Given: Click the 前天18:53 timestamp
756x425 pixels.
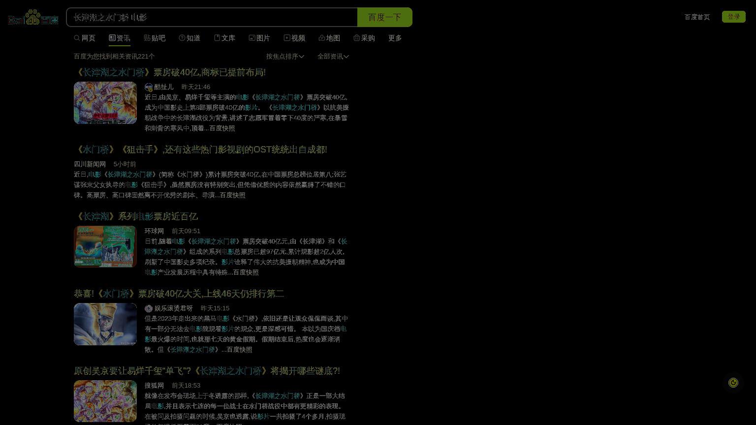Looking at the screenshot, I should (x=186, y=386).
